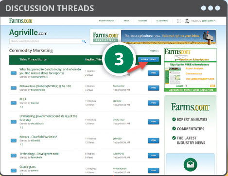This screenshot has height=176, width=228.
Task: View the Nexera Clearfield Varieties thread
Action: click(x=154, y=141)
